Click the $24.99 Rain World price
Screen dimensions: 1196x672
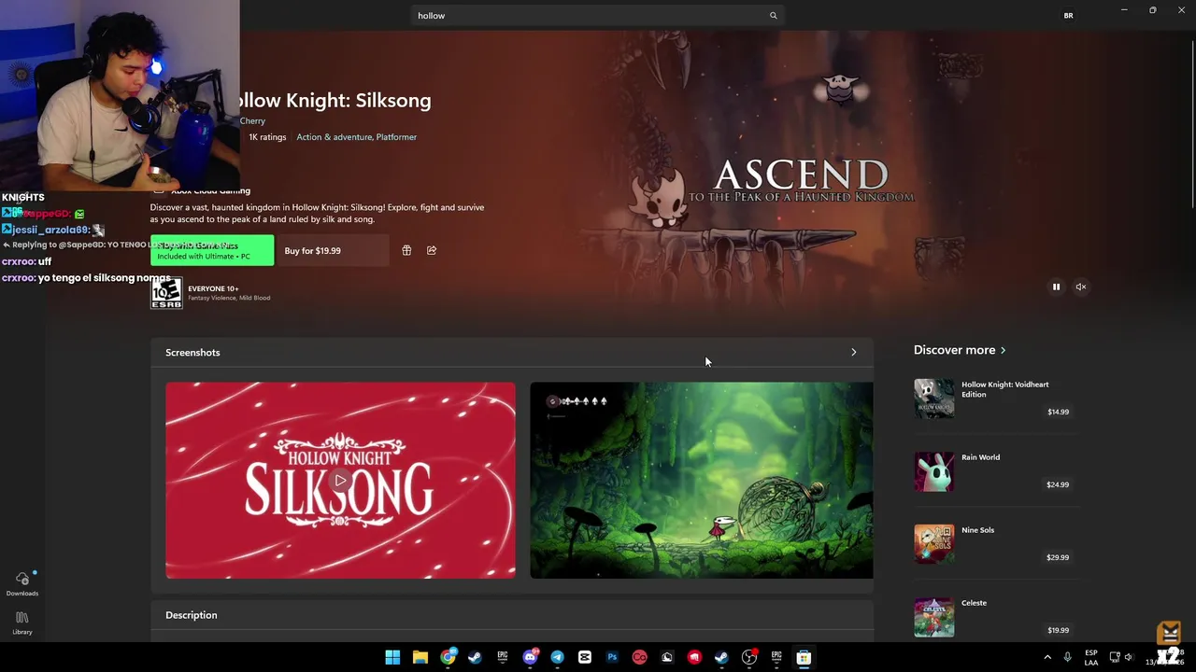1058,484
